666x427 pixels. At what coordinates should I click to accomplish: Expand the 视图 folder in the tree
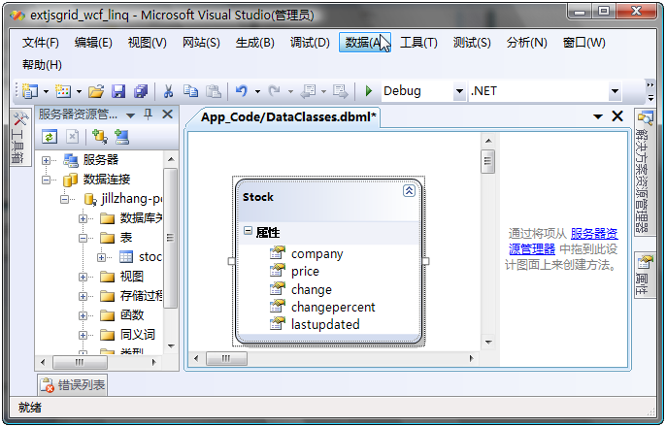83,277
